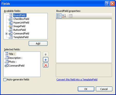Viewport: 116px width, 95px height.
Task: Delete the selected field with red X
Action: pos(46,65)
